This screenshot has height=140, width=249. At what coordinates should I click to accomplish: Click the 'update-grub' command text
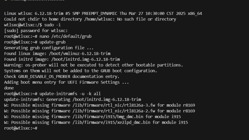pos(53,42)
